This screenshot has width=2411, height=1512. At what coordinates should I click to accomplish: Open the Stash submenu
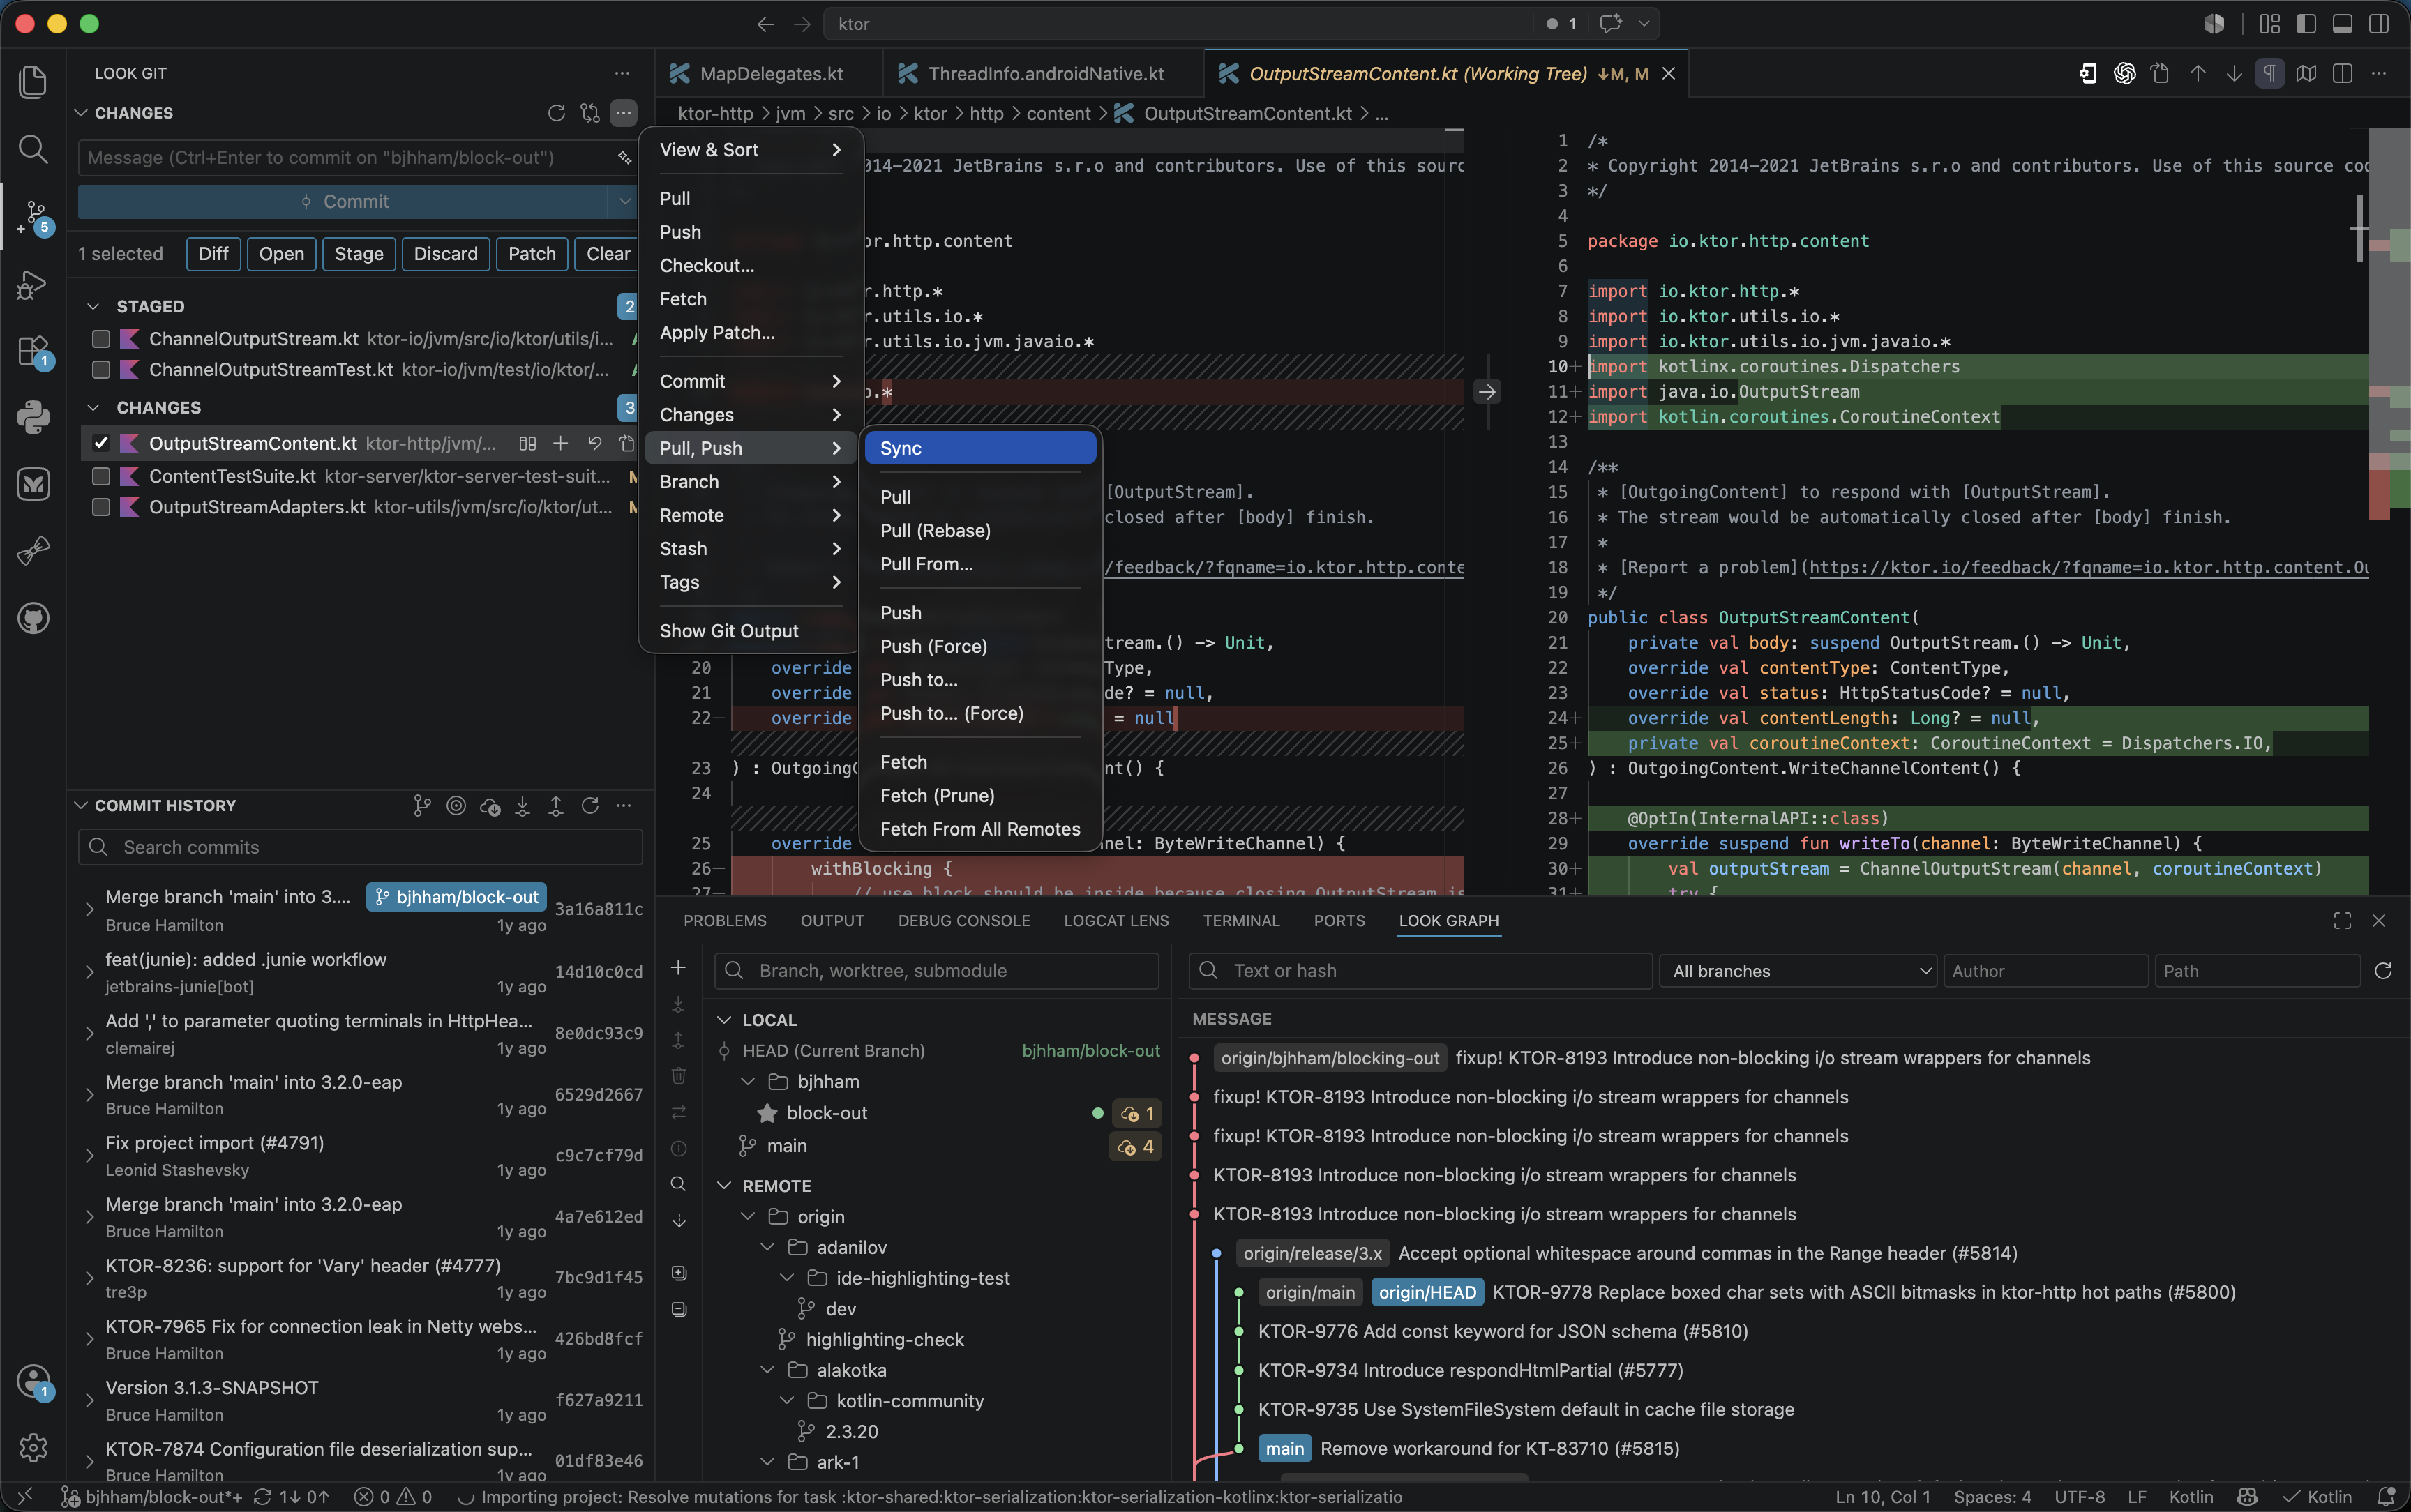point(750,549)
